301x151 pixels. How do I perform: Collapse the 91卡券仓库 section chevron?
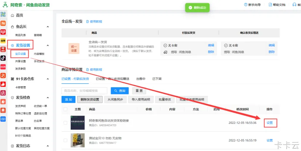[x=48, y=79]
